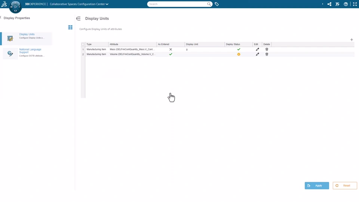Open the tag icon beside search
359x202 pixels.
(x=217, y=4)
